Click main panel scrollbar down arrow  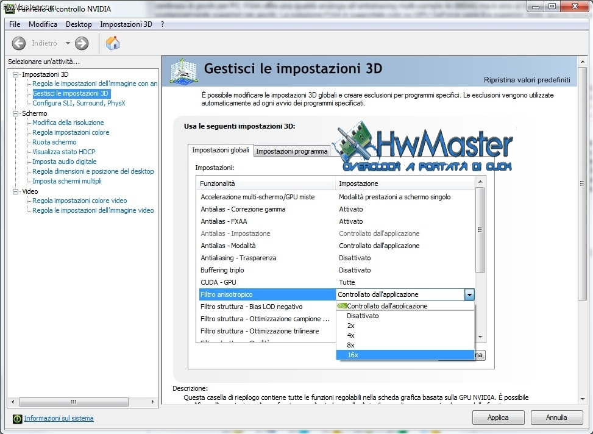tap(583, 399)
